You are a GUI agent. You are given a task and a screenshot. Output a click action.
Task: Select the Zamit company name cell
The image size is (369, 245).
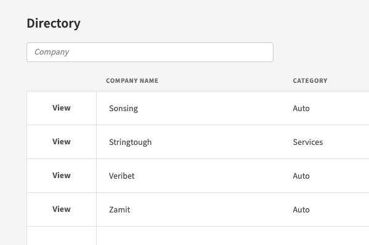[x=120, y=209]
